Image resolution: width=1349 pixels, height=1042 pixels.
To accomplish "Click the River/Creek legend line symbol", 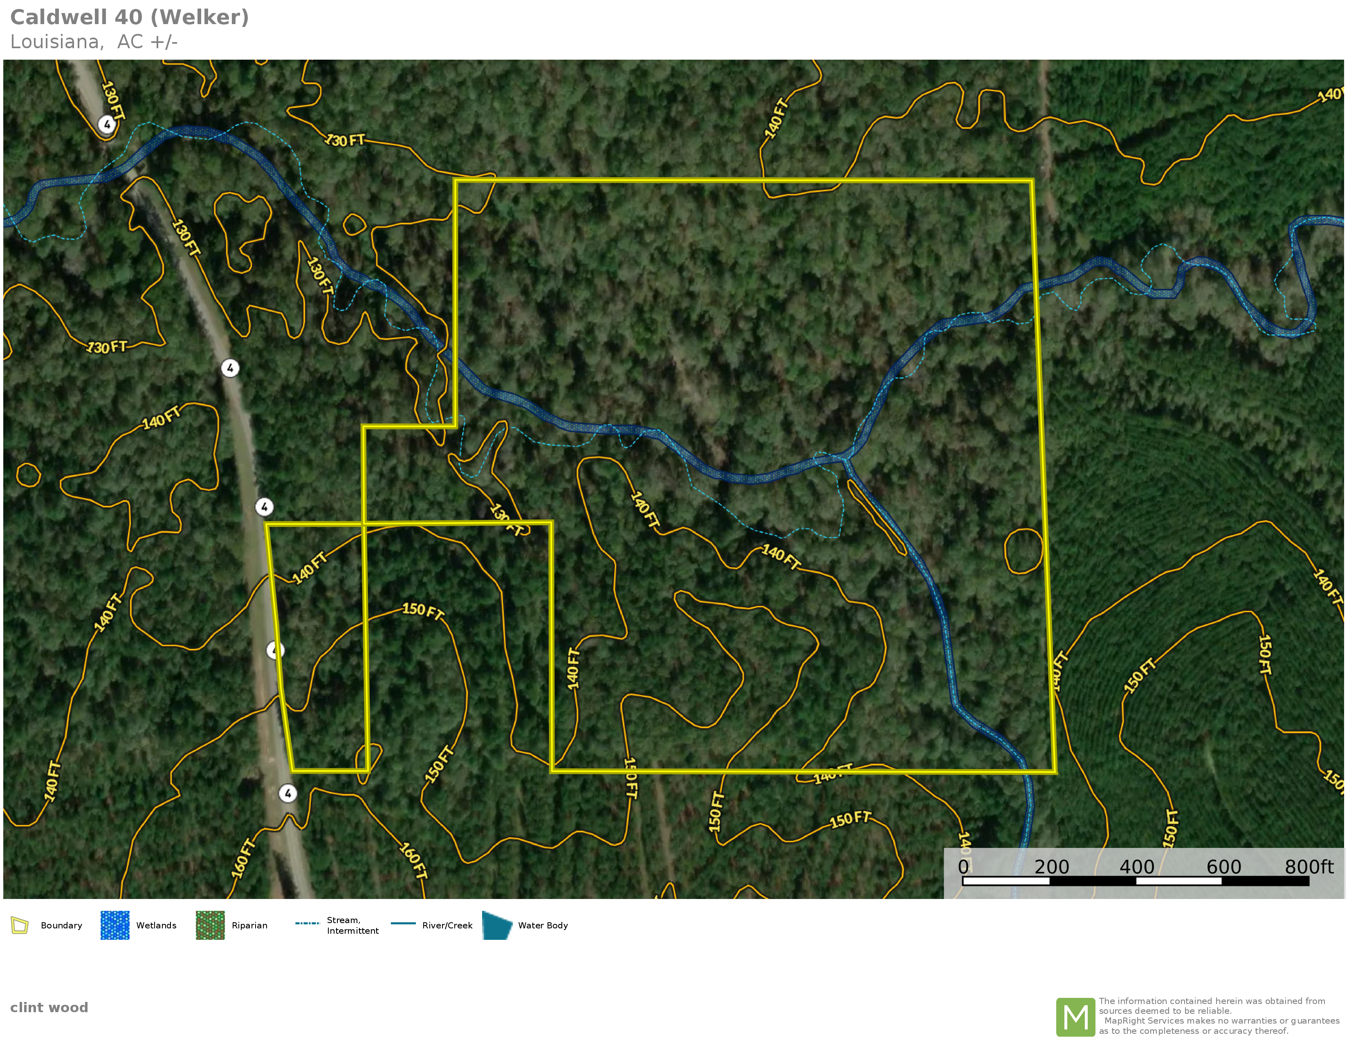I will point(403,923).
